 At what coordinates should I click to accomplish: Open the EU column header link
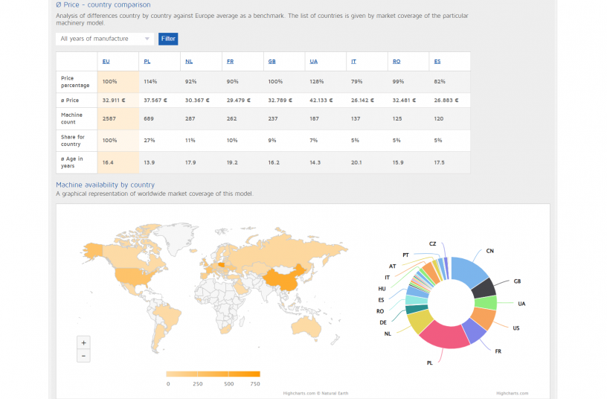[106, 62]
